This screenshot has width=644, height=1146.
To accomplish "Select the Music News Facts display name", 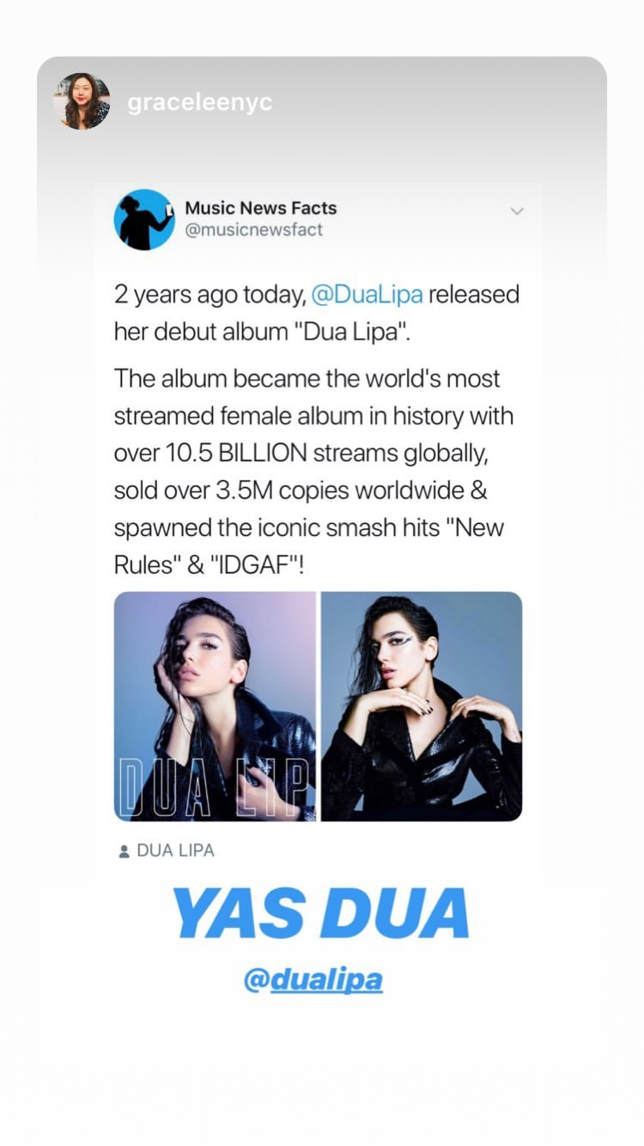I will click(x=261, y=208).
